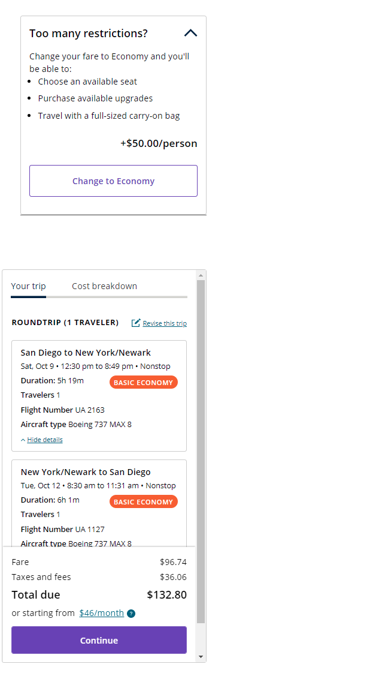Screen dimensions: 367x676
Task: Click the scrollbar down arrow
Action: pyautogui.click(x=201, y=657)
